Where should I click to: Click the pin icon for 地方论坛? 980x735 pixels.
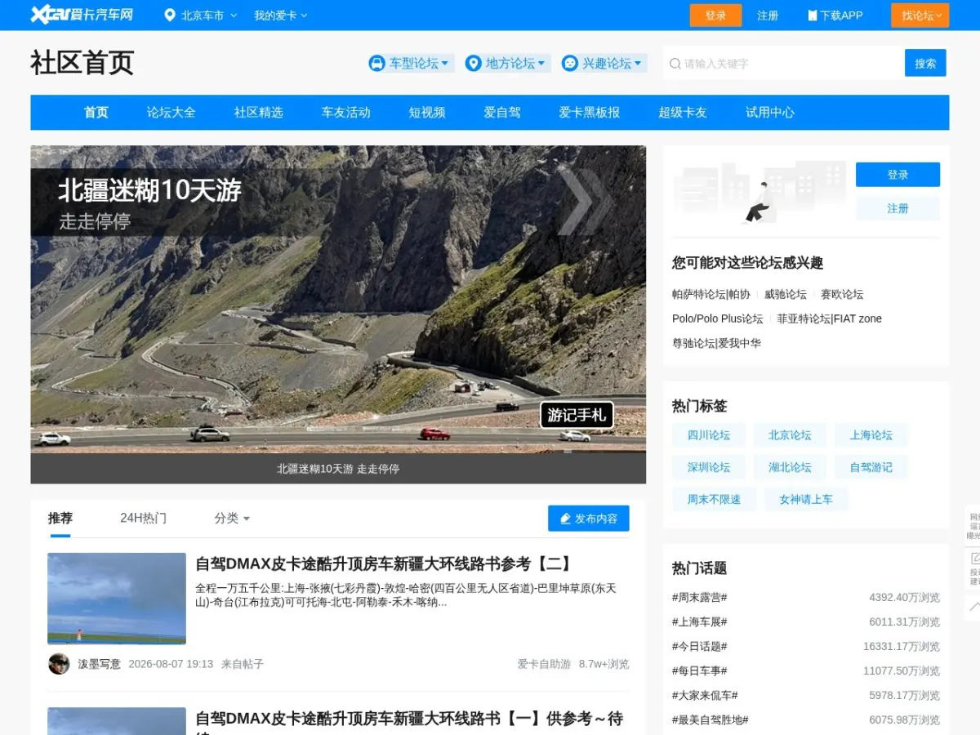tap(473, 63)
